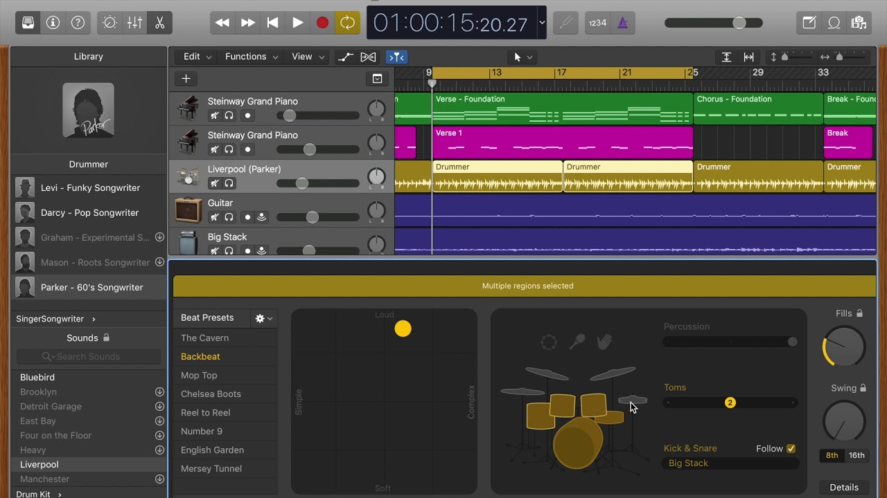Select Chelsea Boots beat preset

coord(211,394)
